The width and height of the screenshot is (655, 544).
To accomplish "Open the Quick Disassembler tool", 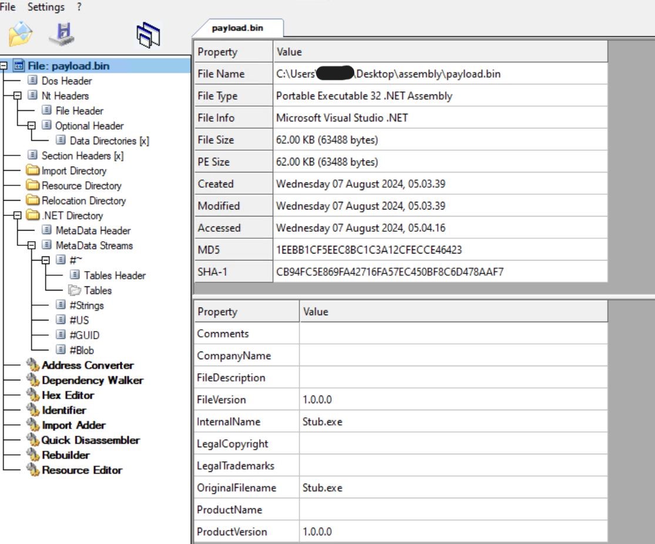I will [x=90, y=440].
